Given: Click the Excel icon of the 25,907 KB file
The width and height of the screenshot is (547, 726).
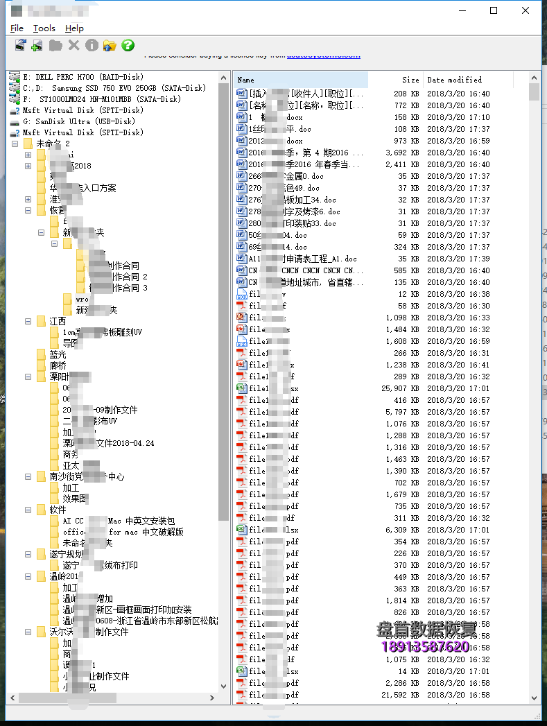Looking at the screenshot, I should pos(241,388).
